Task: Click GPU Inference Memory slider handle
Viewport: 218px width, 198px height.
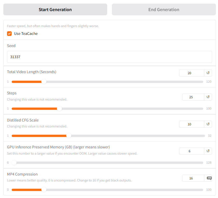Action: (14, 163)
